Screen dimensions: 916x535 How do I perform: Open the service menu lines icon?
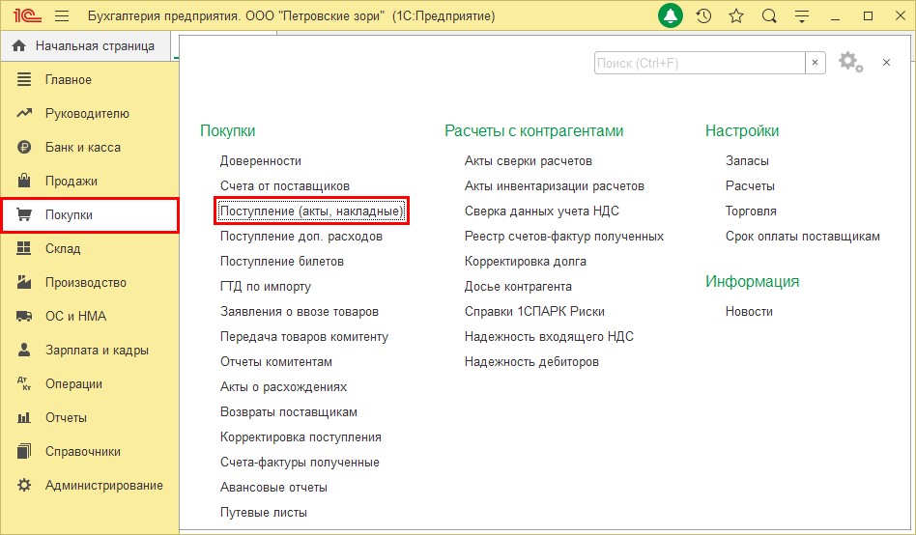click(x=802, y=16)
